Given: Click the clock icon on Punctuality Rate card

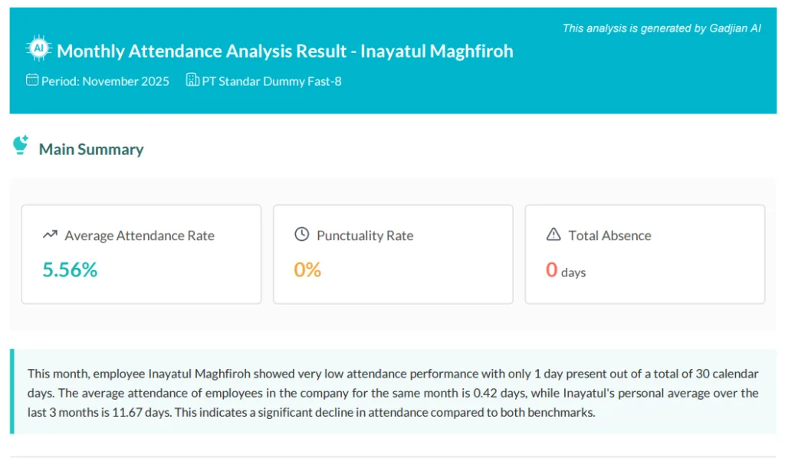Looking at the screenshot, I should click(301, 234).
